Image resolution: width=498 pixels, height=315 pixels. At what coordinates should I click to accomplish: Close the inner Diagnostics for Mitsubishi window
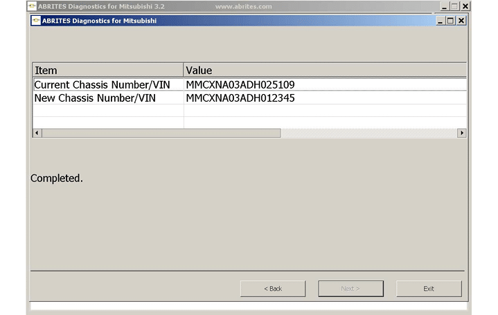click(x=462, y=21)
